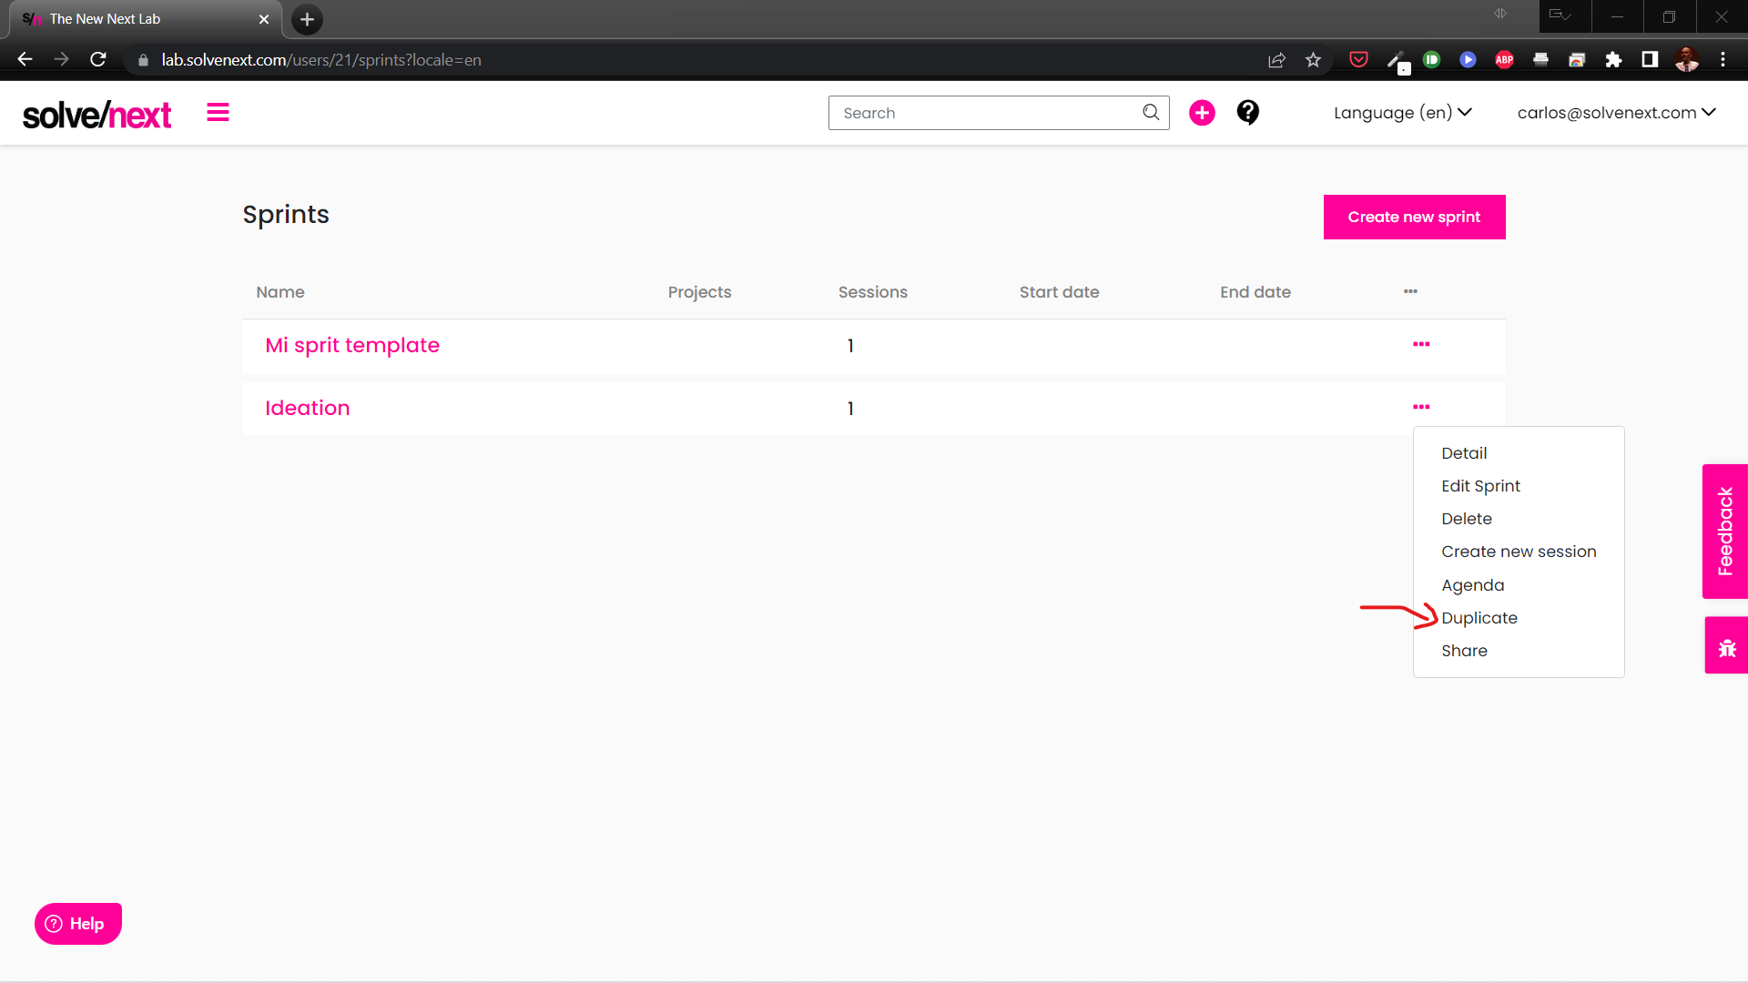1748x983 pixels.
Task: Open options dots for Mi sprit template
Action: click(x=1421, y=344)
